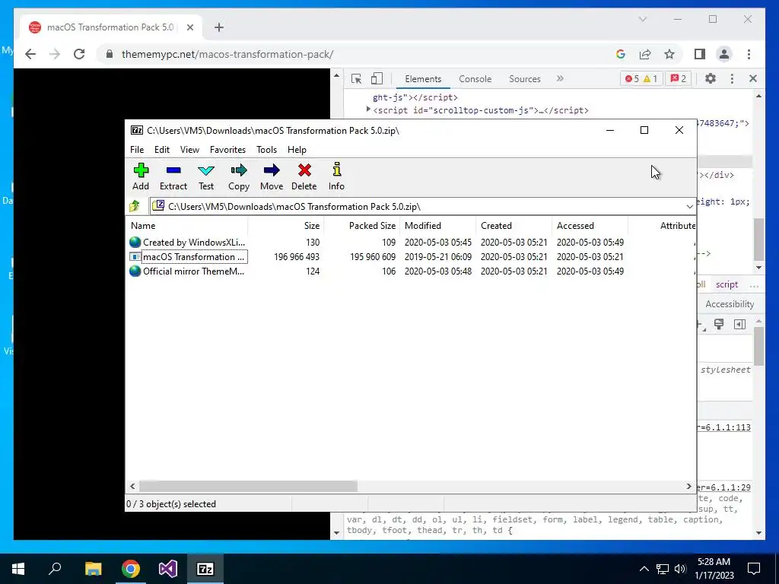Click the Extract toolbar icon

[173, 176]
